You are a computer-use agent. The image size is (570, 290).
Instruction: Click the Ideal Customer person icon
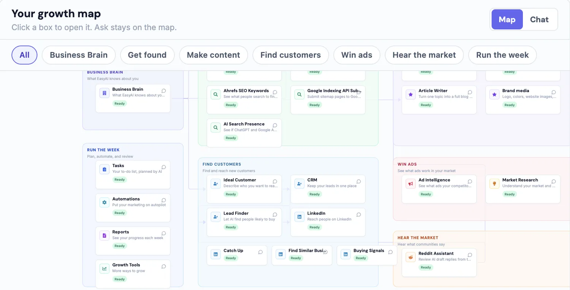point(215,184)
